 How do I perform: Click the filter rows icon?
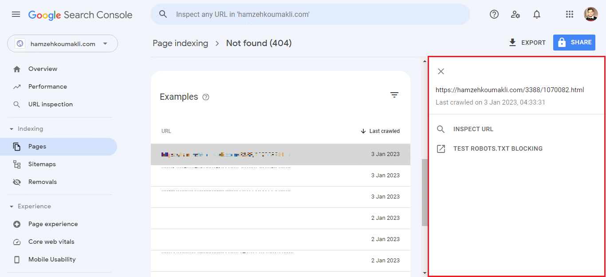pyautogui.click(x=394, y=95)
